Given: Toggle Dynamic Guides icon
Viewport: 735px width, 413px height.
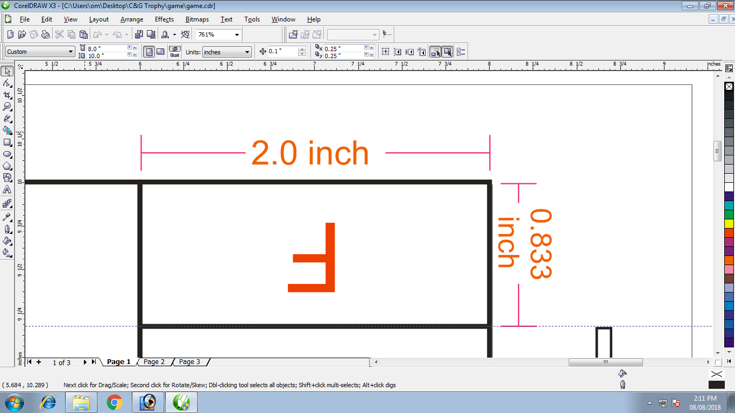Looking at the screenshot, I should coord(422,52).
